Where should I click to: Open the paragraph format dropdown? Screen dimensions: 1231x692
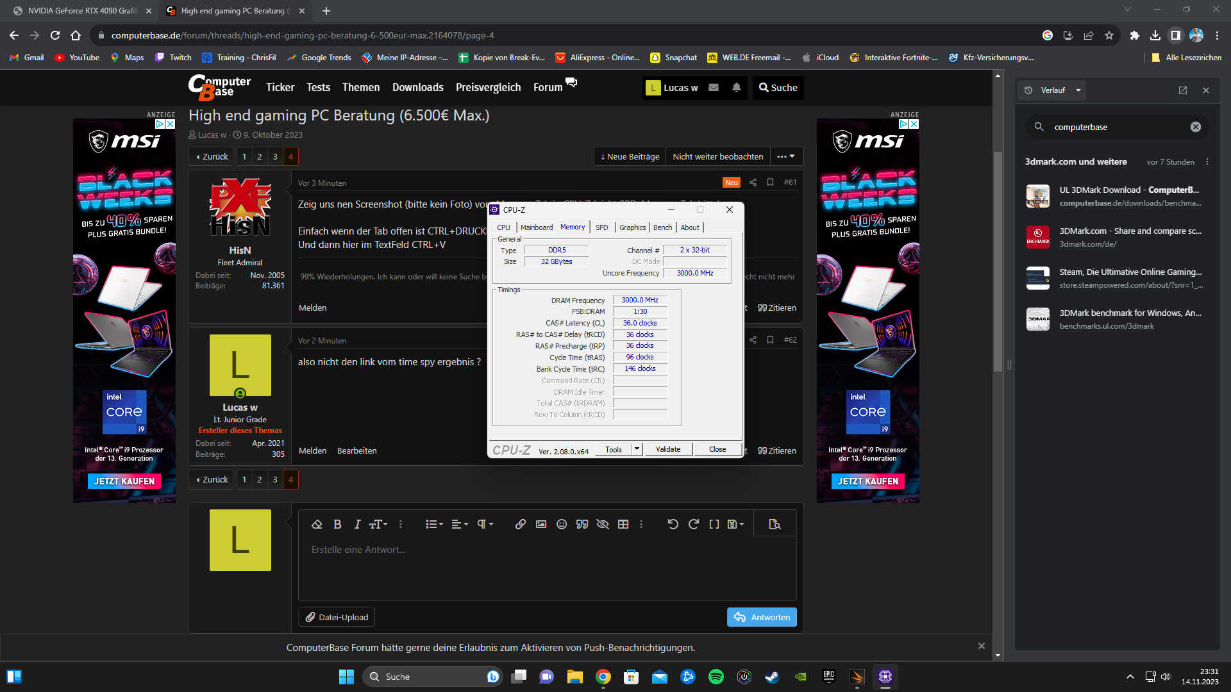485,523
